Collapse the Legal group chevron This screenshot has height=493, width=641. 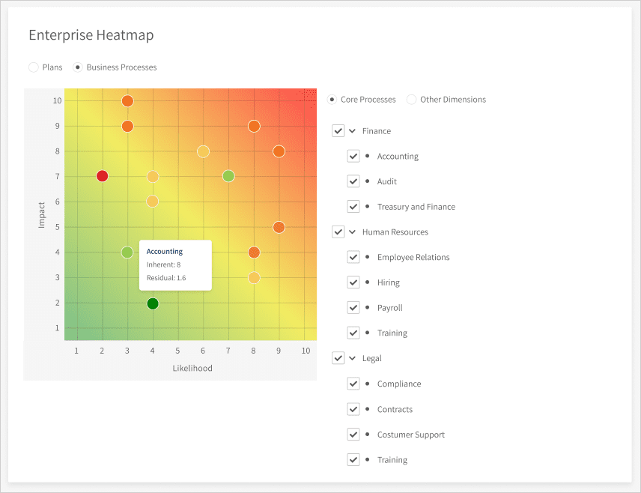tap(353, 357)
